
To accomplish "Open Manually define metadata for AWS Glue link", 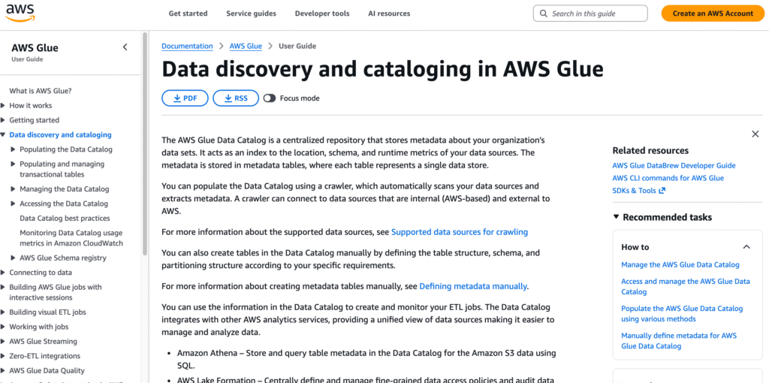I will click(679, 341).
